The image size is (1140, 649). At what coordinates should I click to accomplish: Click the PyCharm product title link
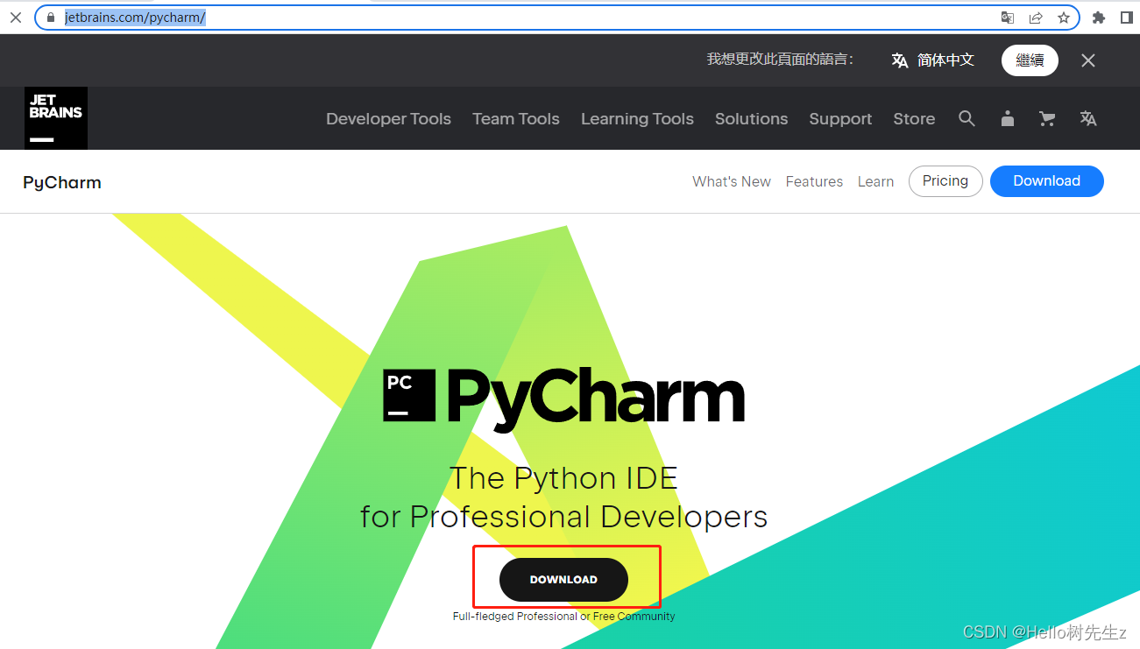click(62, 182)
